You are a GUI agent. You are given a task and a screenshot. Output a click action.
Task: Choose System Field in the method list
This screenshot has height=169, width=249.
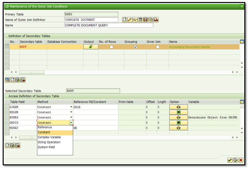point(46,147)
